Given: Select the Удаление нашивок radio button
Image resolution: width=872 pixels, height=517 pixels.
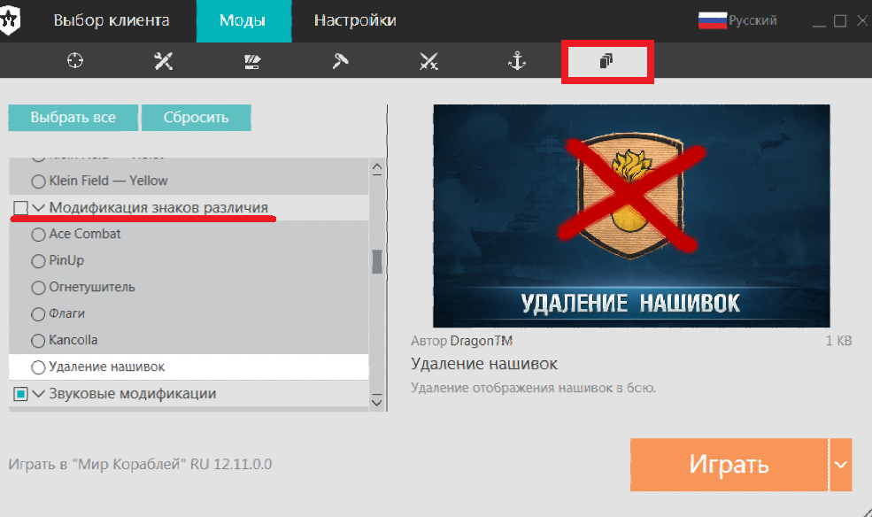Looking at the screenshot, I should pyautogui.click(x=38, y=367).
